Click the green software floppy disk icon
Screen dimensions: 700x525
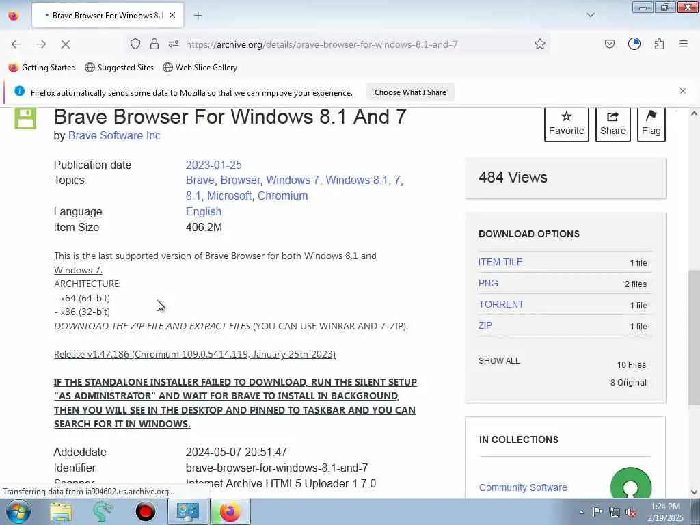25,118
